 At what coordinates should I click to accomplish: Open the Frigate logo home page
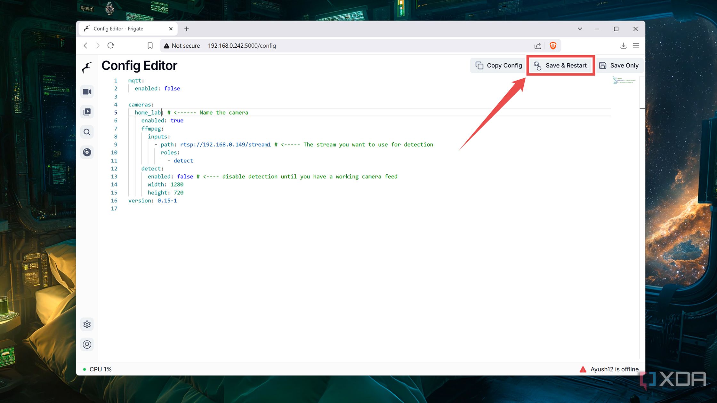(x=87, y=67)
